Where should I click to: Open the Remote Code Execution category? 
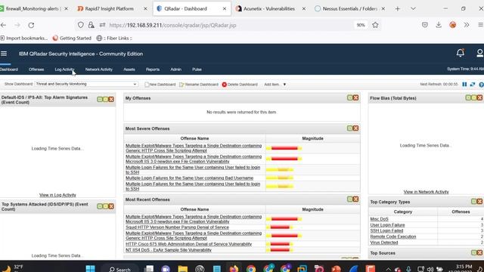click(393, 236)
